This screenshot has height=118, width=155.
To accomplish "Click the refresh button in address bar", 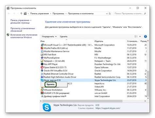I will point(110,14).
